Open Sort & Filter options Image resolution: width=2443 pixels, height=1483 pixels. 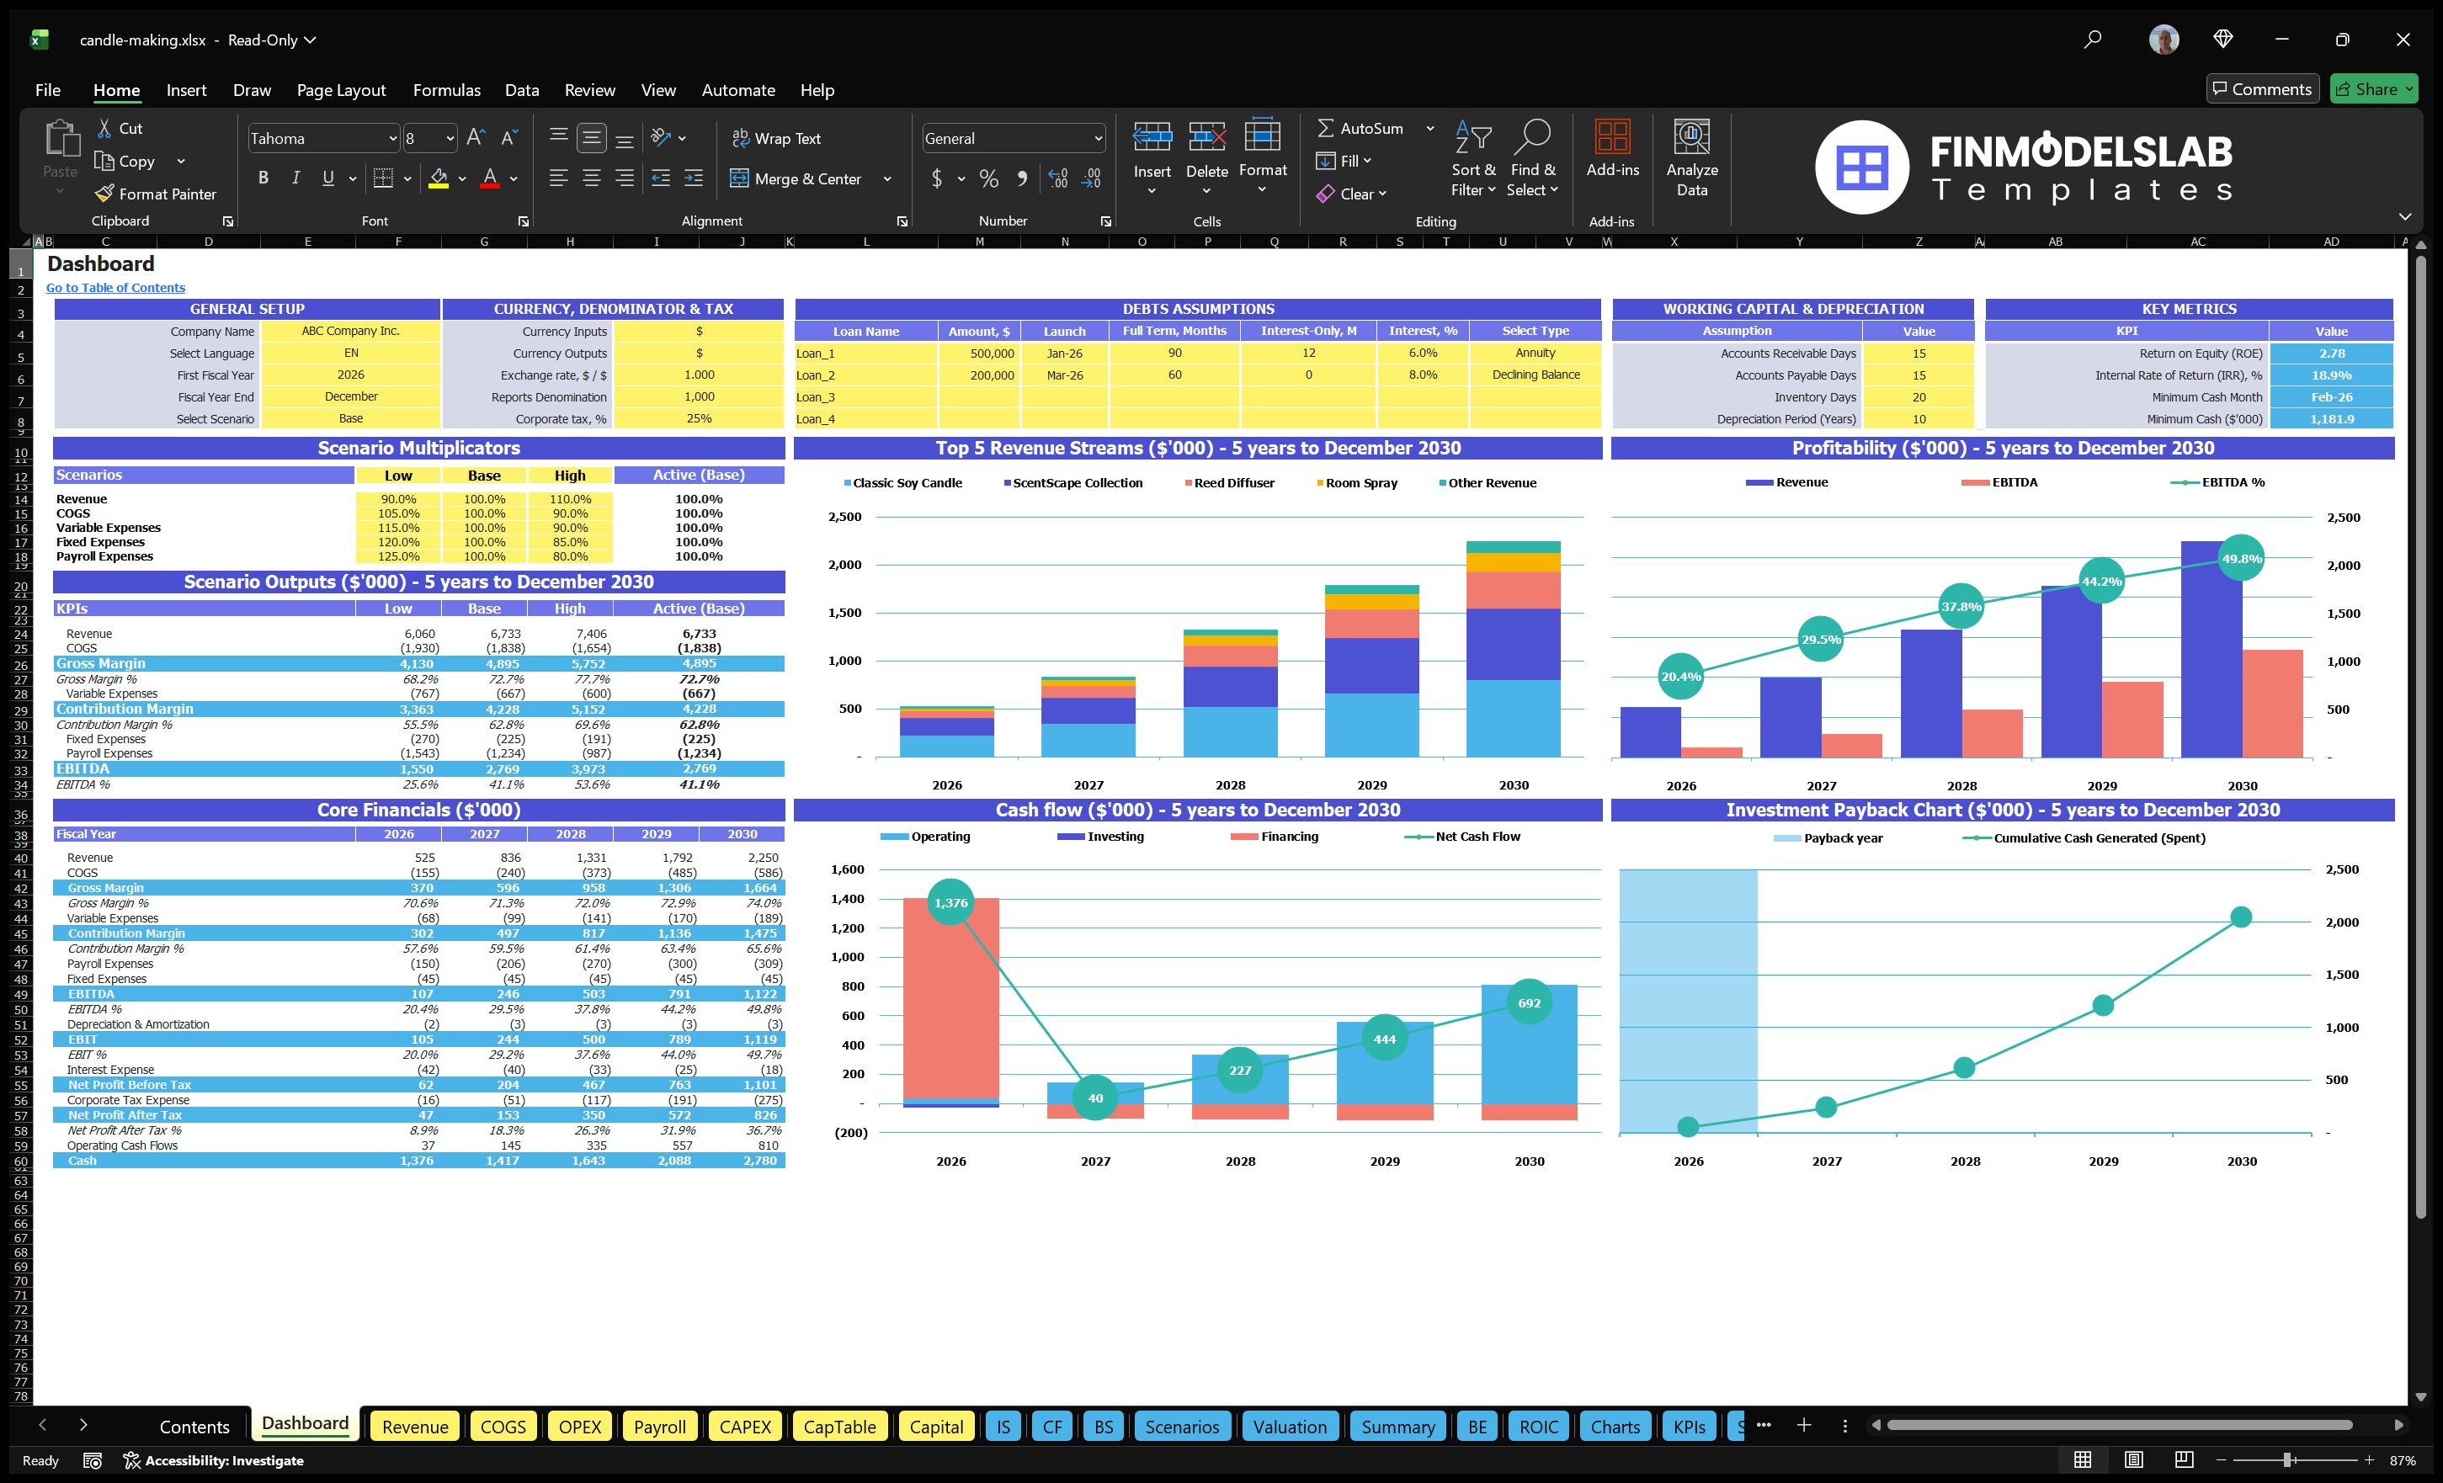click(1473, 158)
